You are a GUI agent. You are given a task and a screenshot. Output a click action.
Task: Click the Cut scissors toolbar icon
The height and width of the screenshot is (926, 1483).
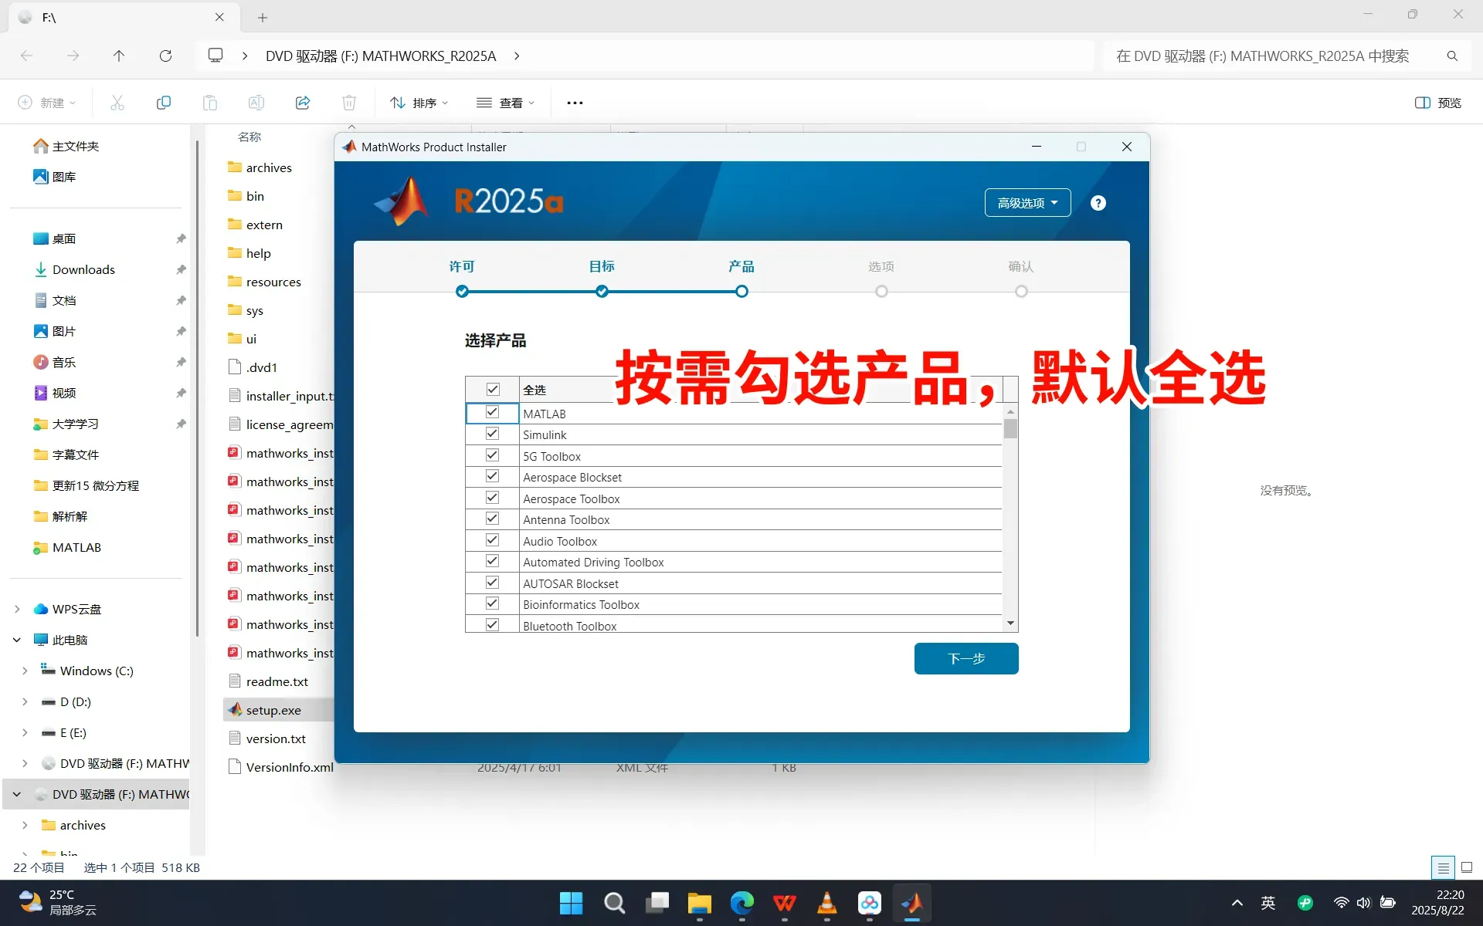click(x=117, y=103)
